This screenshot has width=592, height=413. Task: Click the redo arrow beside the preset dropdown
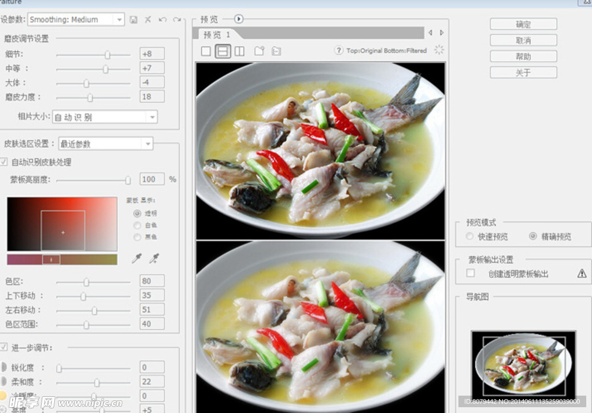(x=177, y=20)
